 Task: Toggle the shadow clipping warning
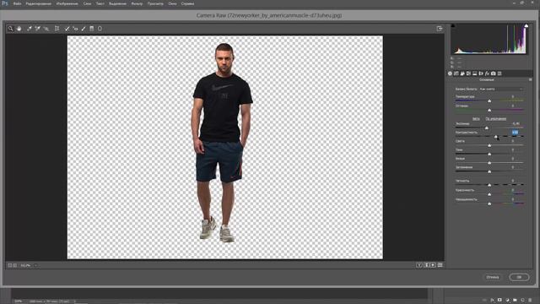[453, 26]
